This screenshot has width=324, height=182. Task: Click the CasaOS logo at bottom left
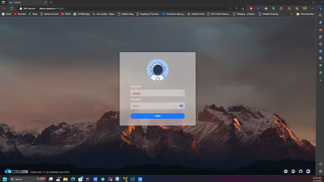[17, 171]
